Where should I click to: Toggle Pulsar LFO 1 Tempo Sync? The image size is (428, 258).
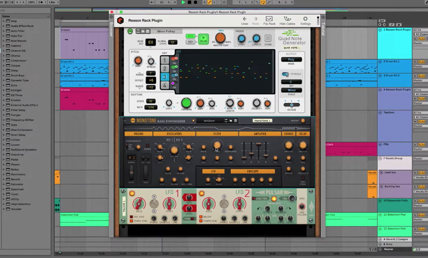pyautogui.click(x=131, y=221)
